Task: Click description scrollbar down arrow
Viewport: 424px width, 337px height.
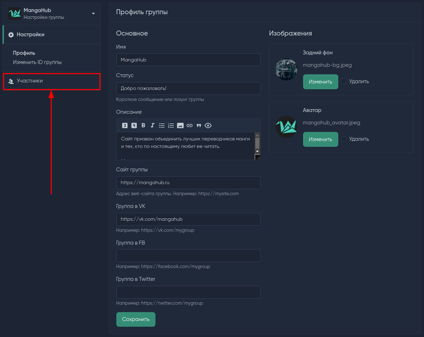Action: (258, 151)
